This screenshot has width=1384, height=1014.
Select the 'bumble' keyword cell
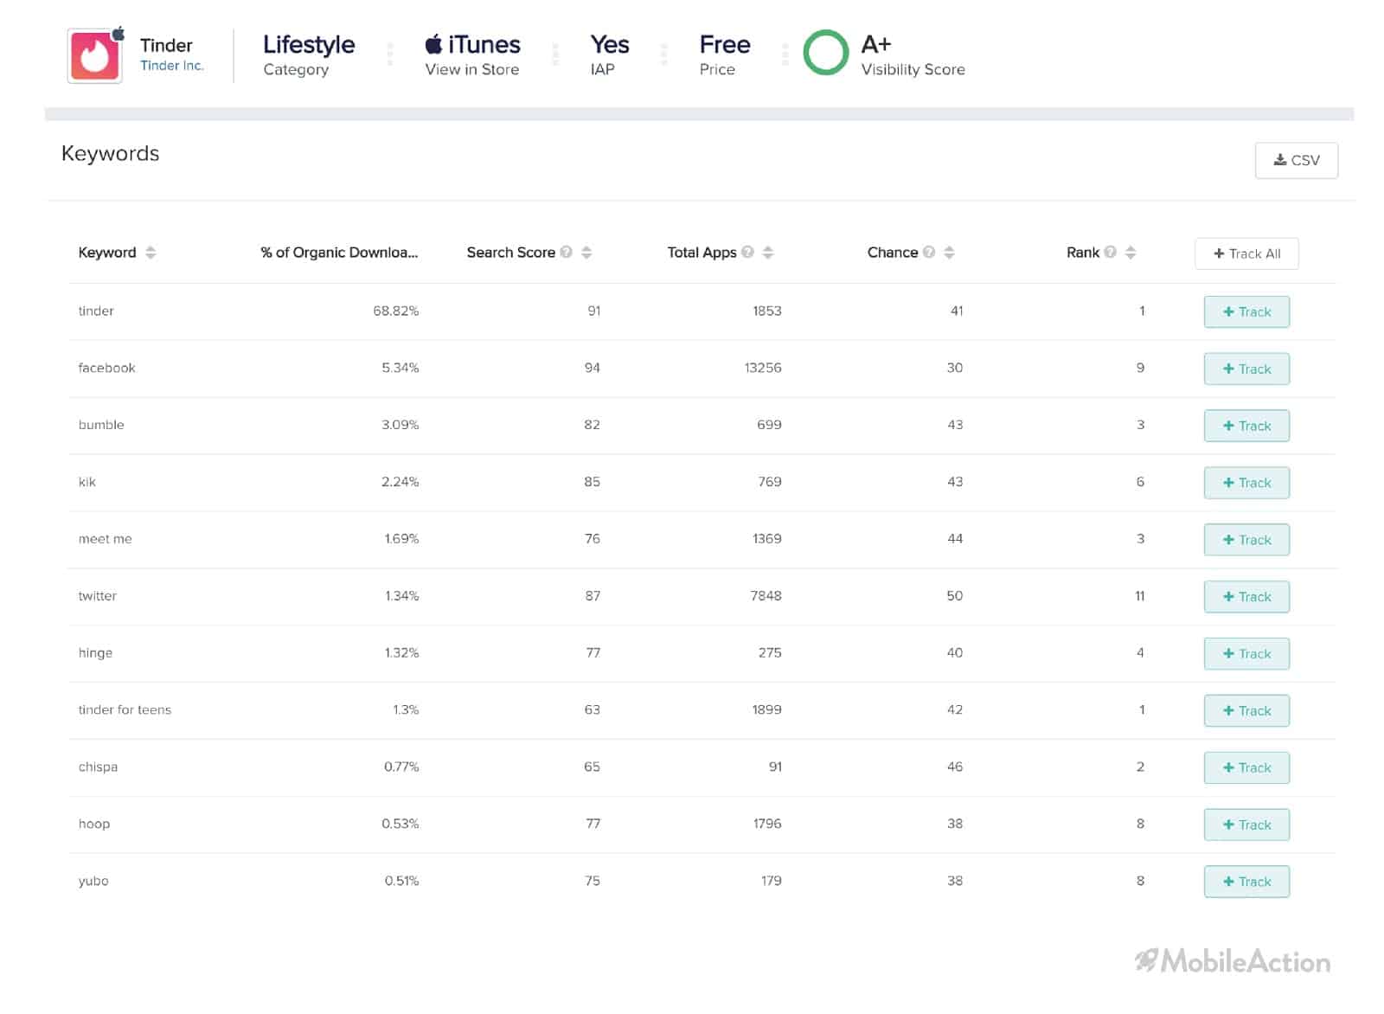click(101, 425)
